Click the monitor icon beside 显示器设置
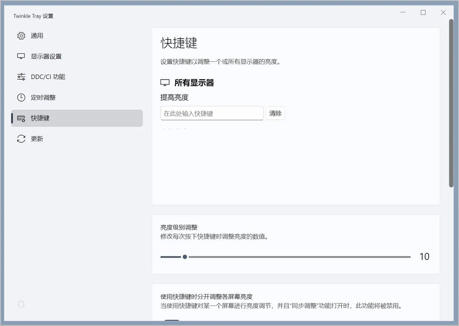The image size is (459, 326). pos(21,56)
